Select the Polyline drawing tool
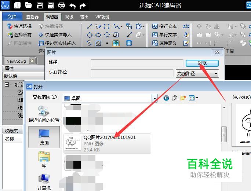 point(116,26)
